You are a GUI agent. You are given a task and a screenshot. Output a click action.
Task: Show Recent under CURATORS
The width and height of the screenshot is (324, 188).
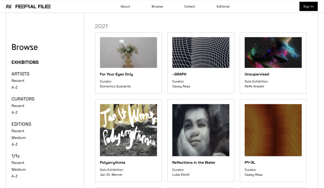18,106
